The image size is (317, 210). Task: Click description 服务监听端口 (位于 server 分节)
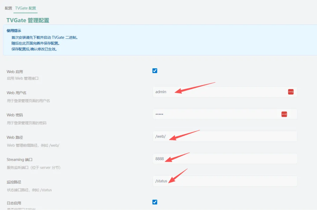click(x=33, y=167)
